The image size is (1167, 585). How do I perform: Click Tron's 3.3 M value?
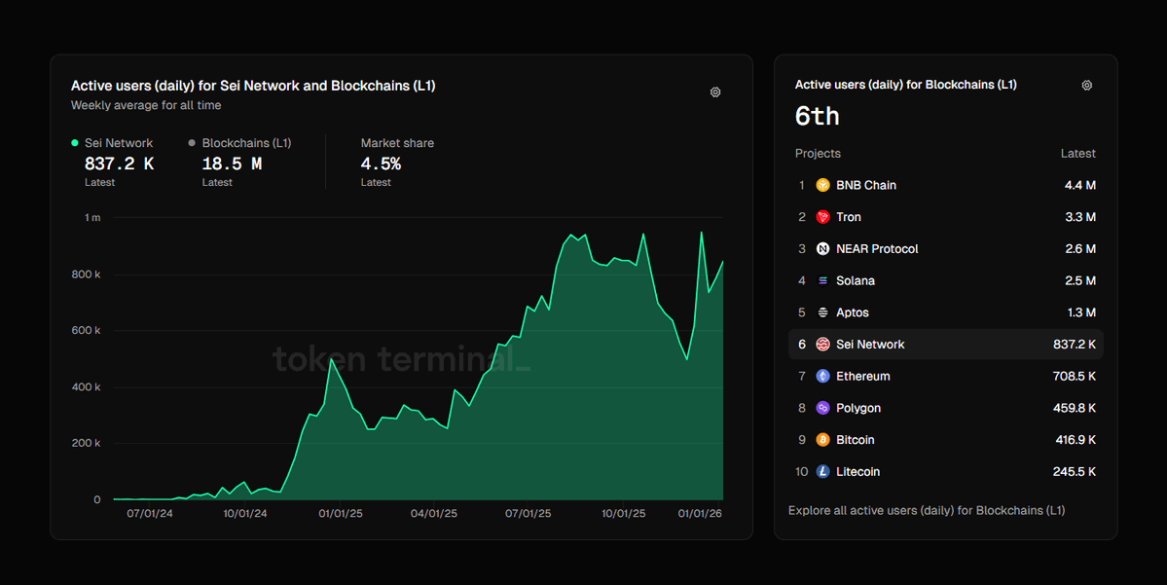1080,217
